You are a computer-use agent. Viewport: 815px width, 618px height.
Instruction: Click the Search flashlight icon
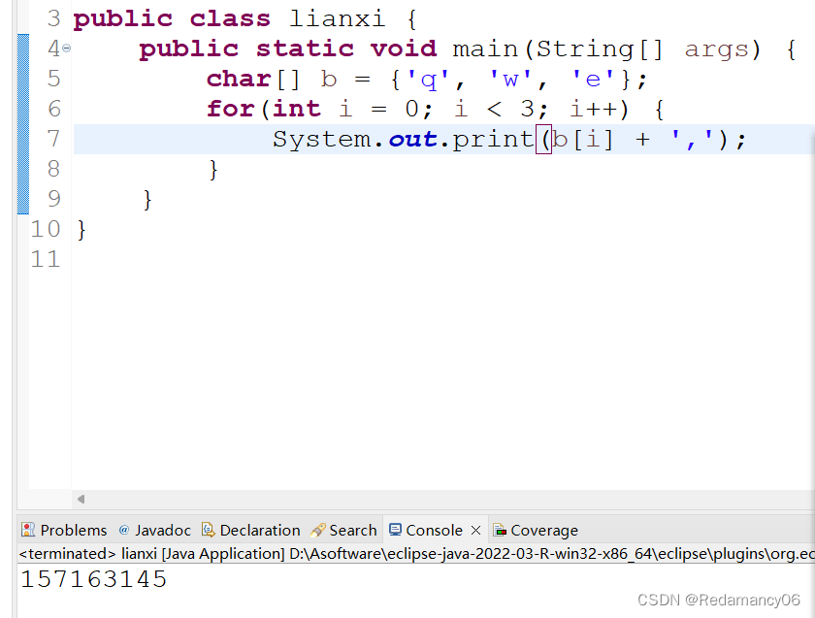[317, 530]
